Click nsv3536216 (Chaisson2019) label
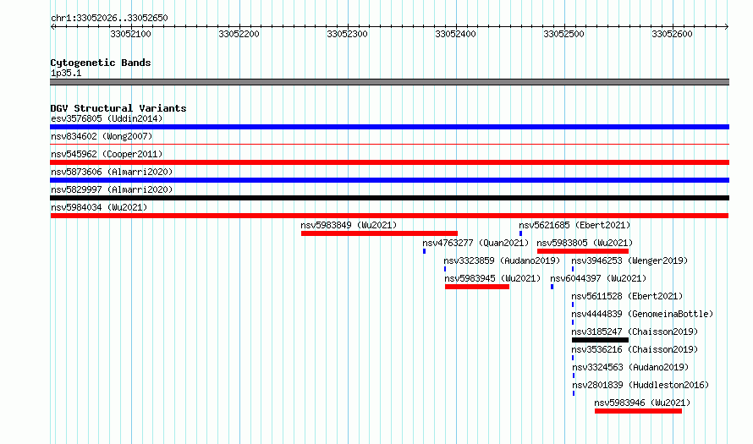 pyautogui.click(x=635, y=349)
